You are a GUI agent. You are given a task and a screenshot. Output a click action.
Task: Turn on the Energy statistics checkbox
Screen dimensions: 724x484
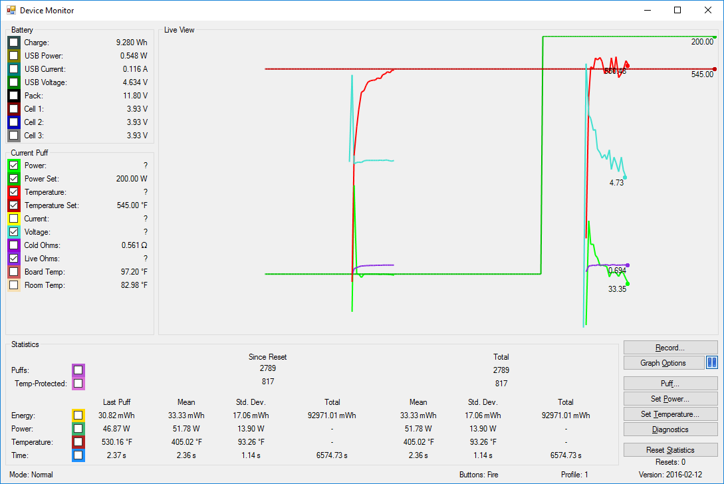pyautogui.click(x=78, y=416)
